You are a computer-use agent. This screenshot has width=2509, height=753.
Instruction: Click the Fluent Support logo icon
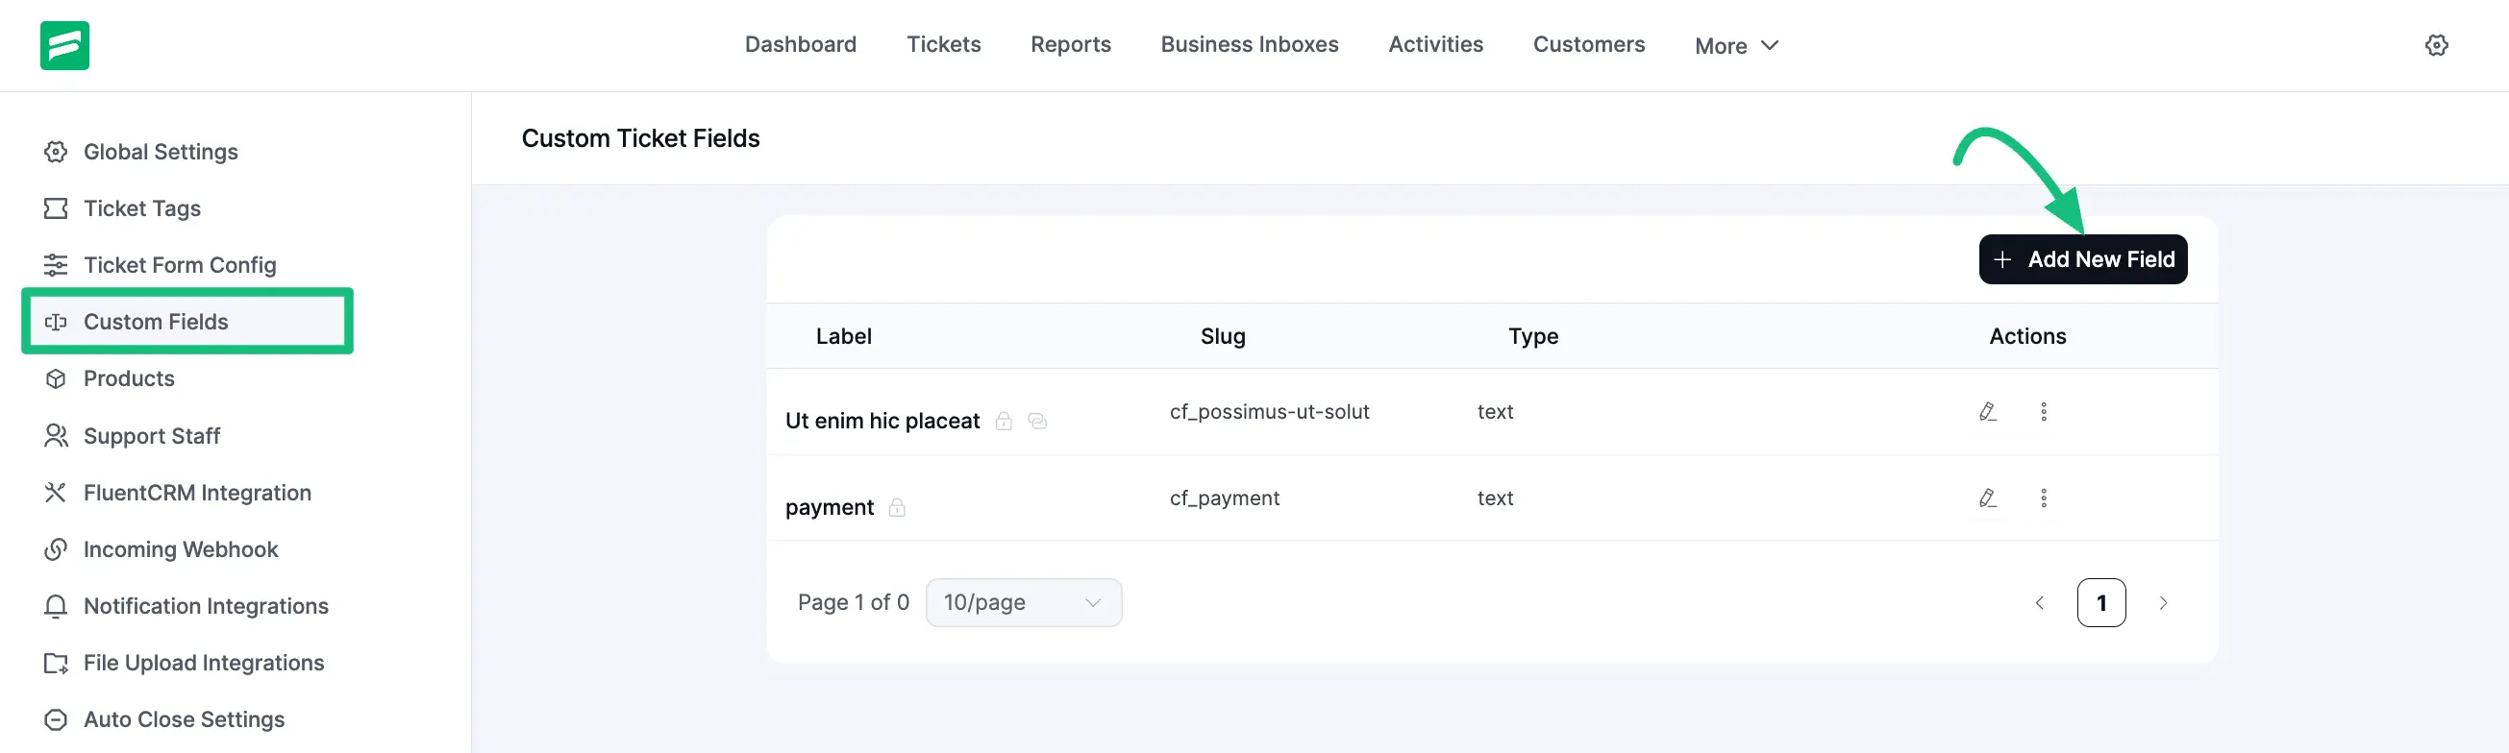64,46
